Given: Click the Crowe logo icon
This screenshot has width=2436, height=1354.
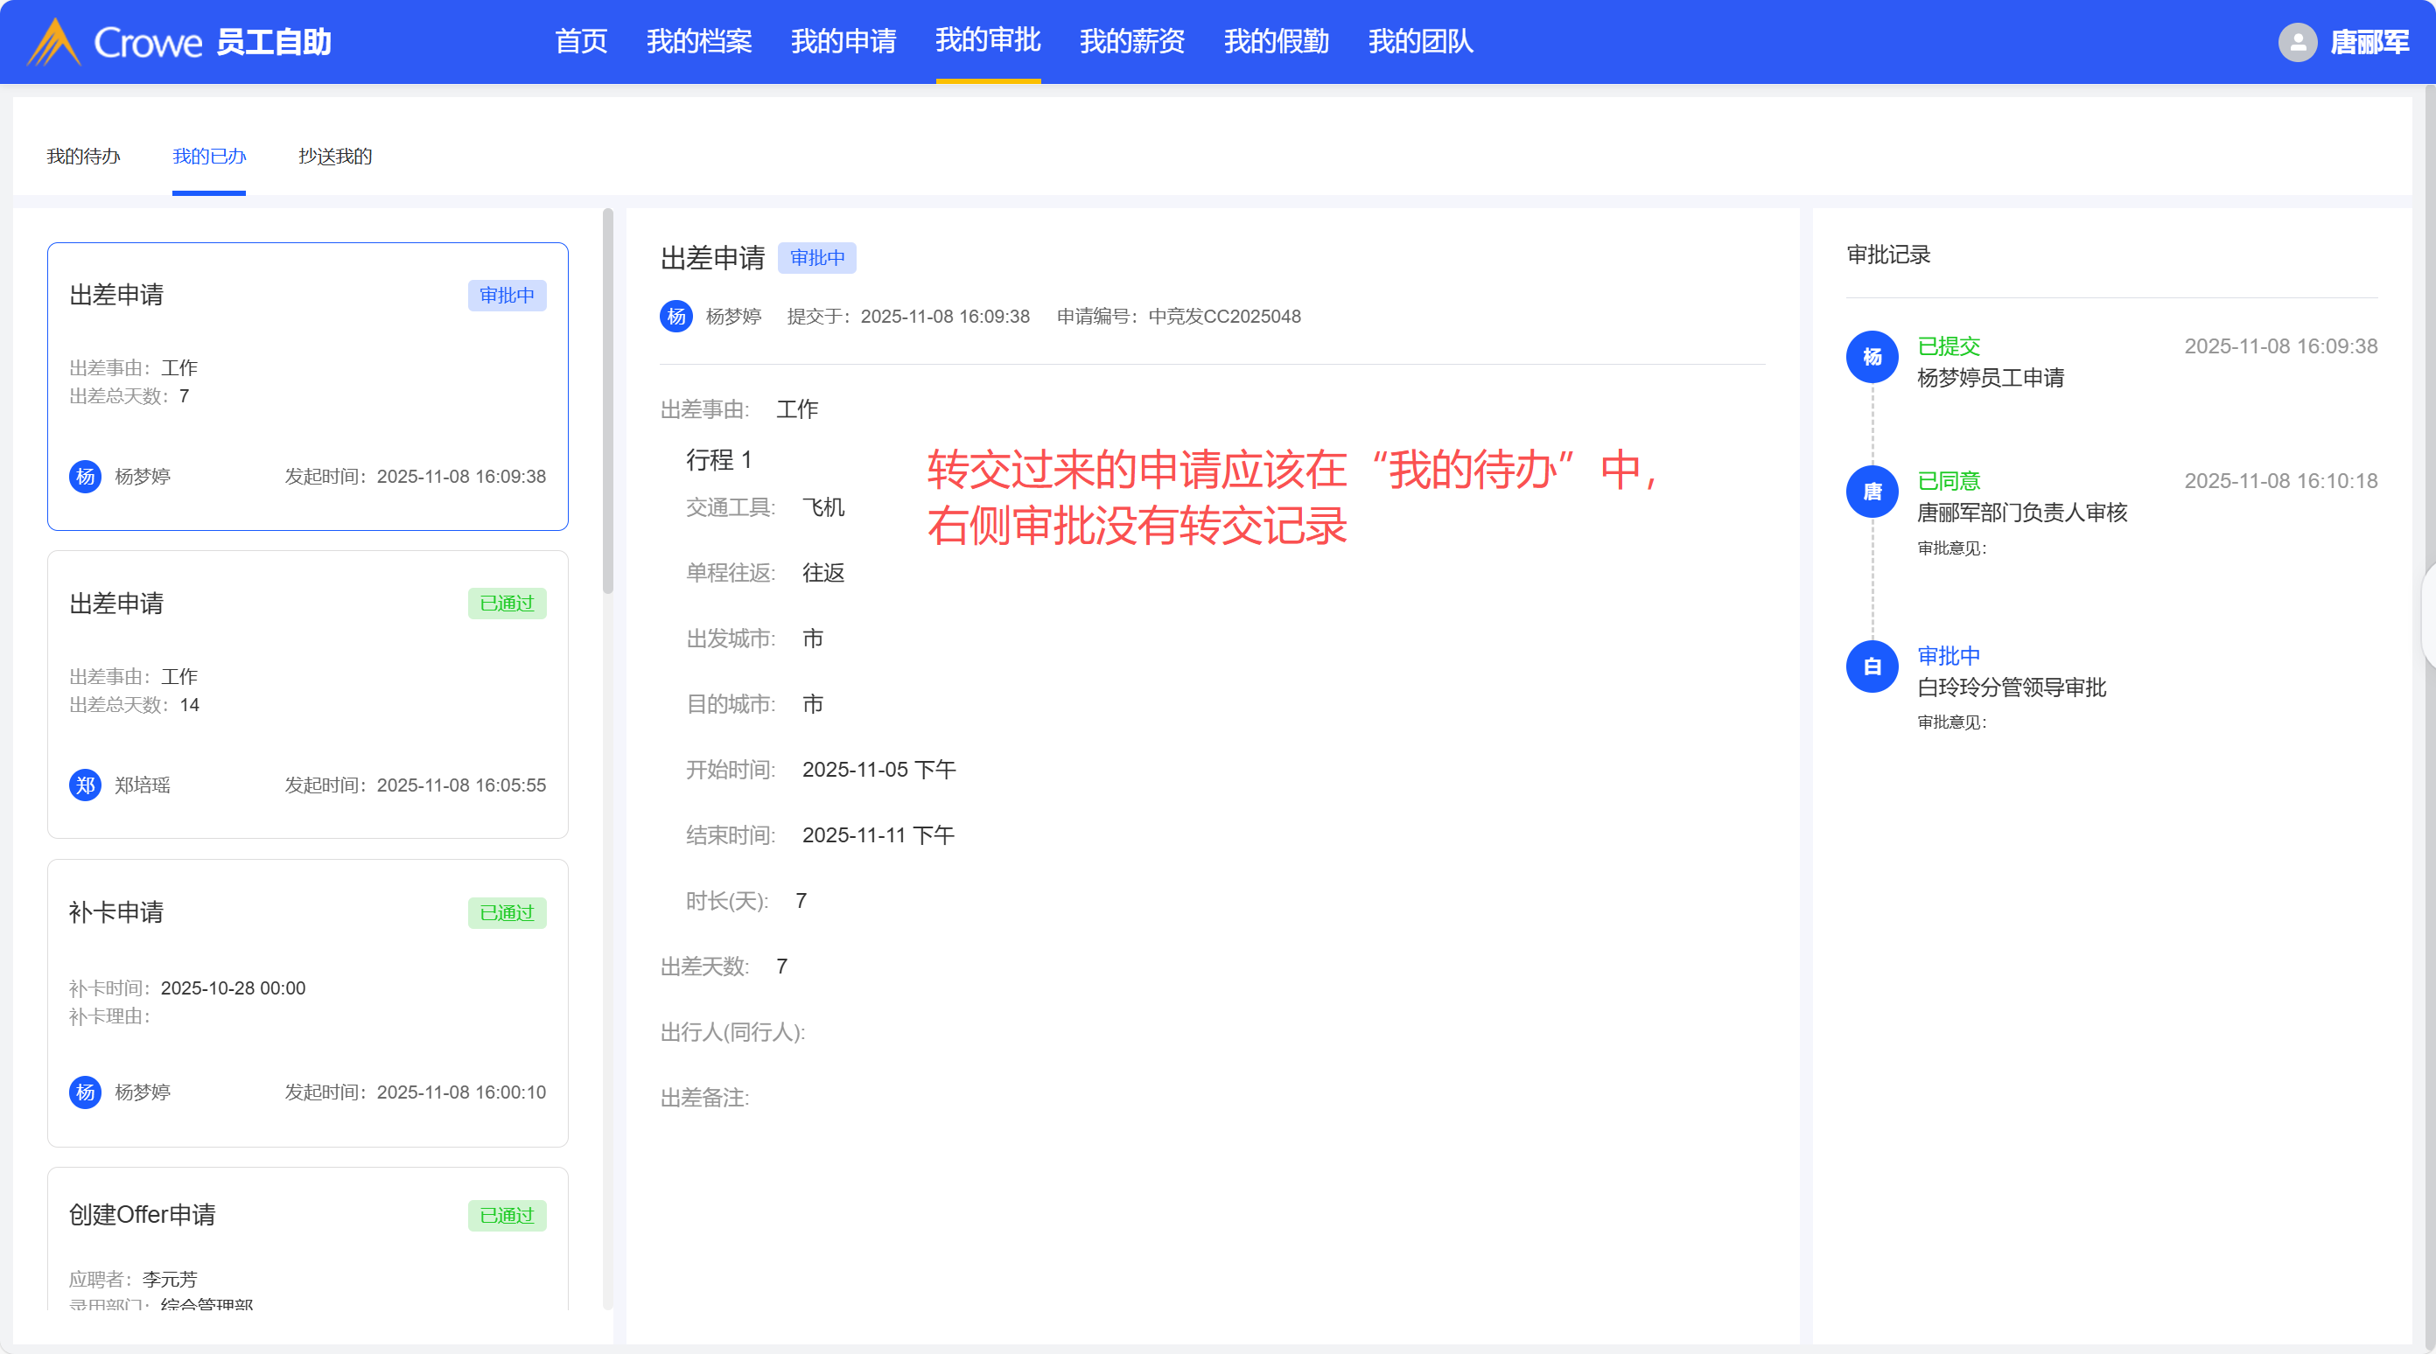Looking at the screenshot, I should click(54, 43).
